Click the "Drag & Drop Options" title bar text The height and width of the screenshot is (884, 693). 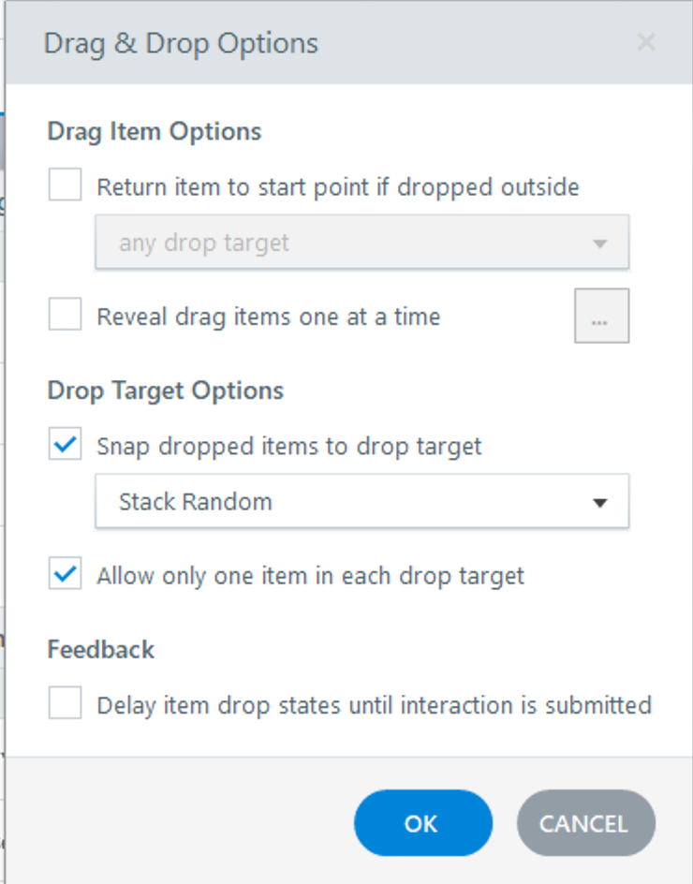point(181,43)
